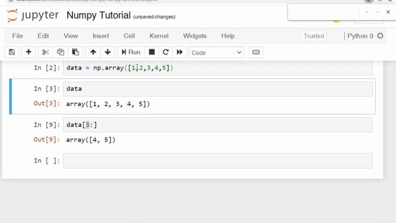Screen dimensions: 396x223
Task: Go to previous find result arrow
Action: point(367,12)
